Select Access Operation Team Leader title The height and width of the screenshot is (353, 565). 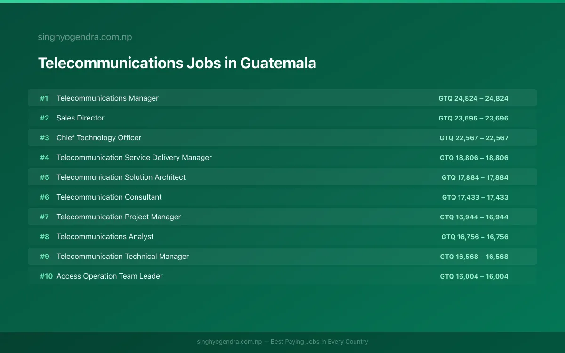[x=110, y=276]
